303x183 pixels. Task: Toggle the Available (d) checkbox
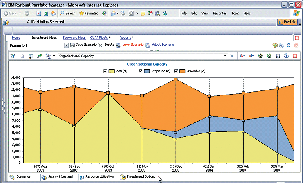[x=176, y=71]
